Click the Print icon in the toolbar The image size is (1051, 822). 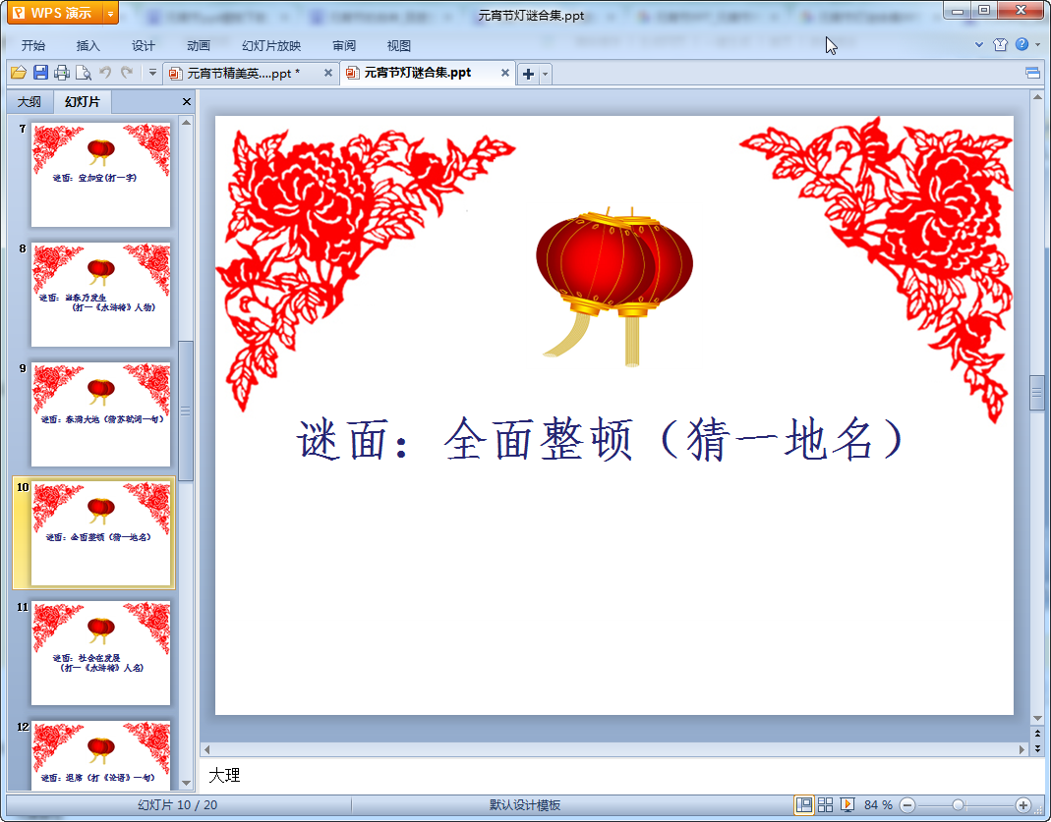click(62, 73)
